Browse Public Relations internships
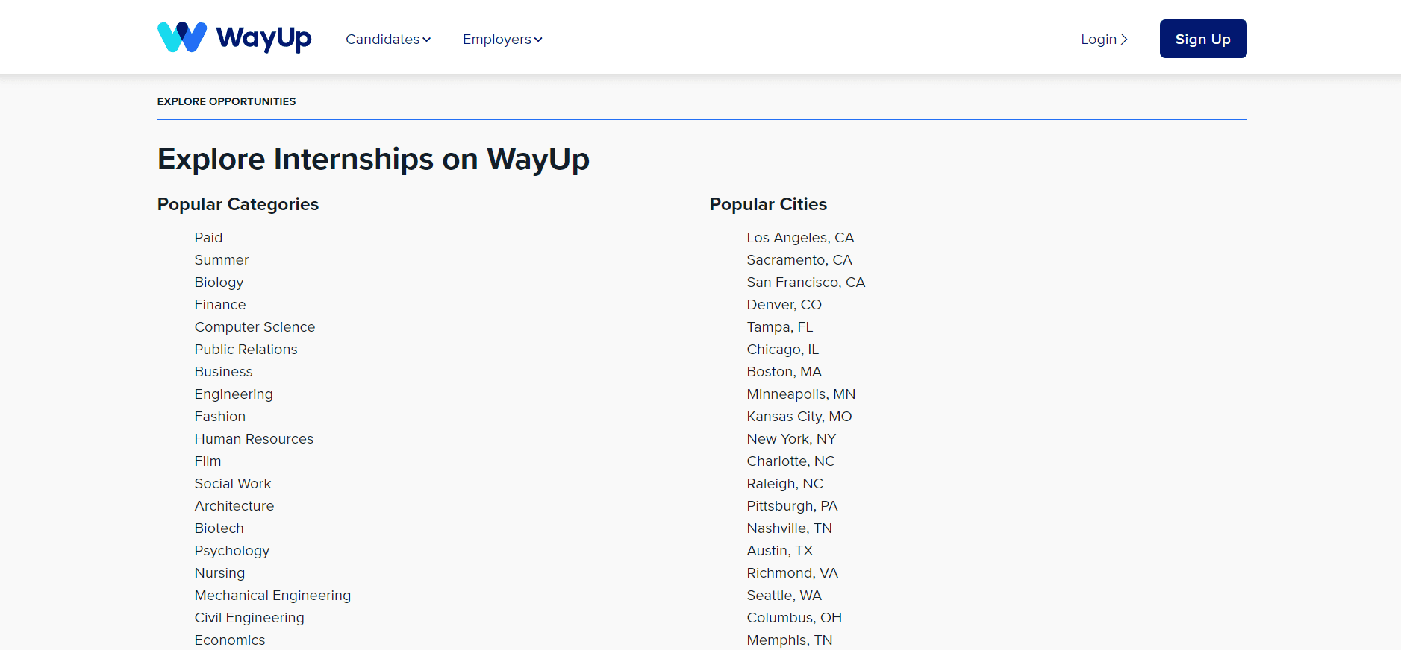This screenshot has height=650, width=1401. [246, 350]
